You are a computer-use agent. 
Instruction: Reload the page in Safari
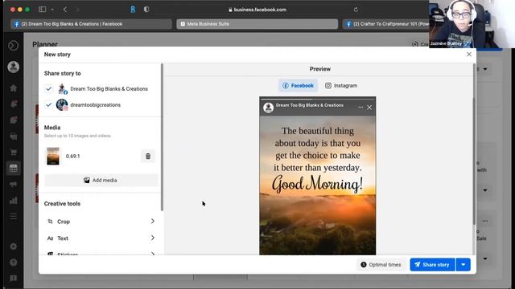click(356, 10)
